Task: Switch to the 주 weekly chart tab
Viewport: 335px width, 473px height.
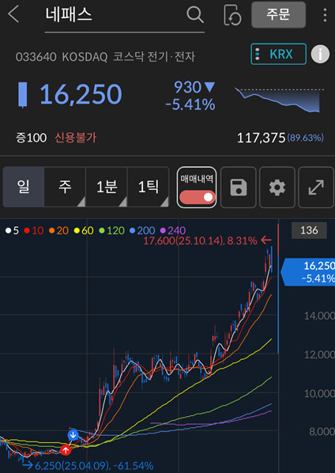Action: tap(65, 187)
